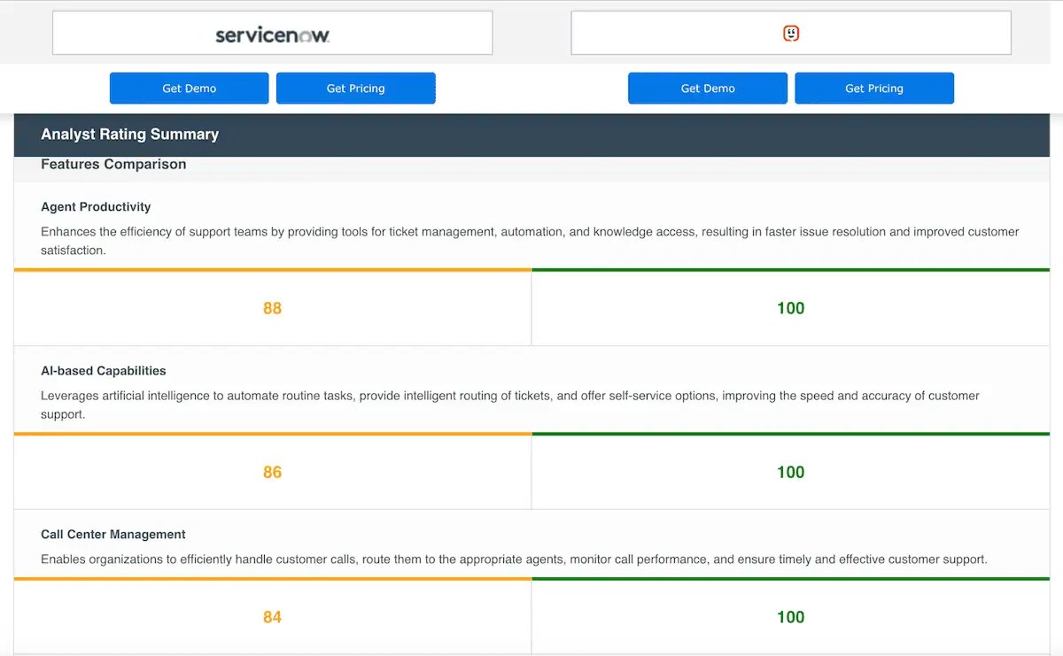1063x656 pixels.
Task: Click Get Pricing under the smiley-logo product
Action: 874,88
